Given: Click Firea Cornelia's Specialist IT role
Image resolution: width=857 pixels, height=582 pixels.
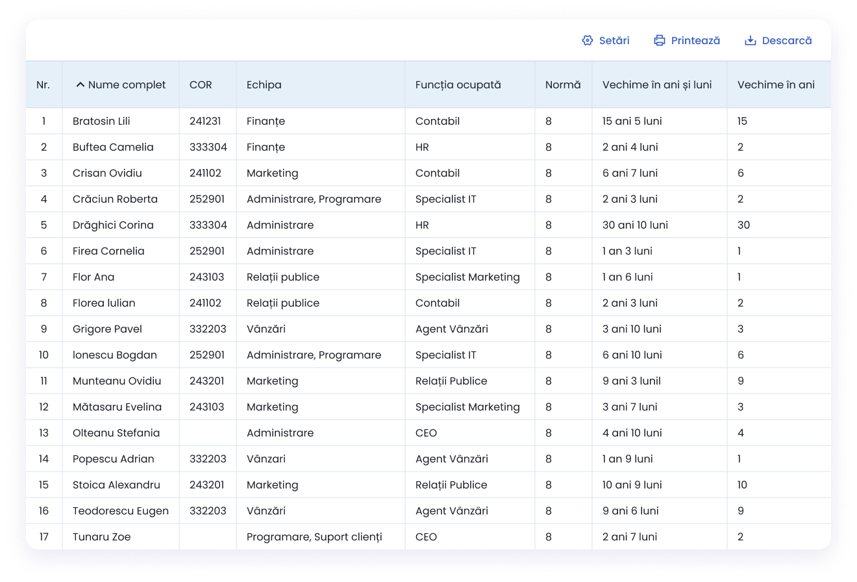Looking at the screenshot, I should pos(446,251).
